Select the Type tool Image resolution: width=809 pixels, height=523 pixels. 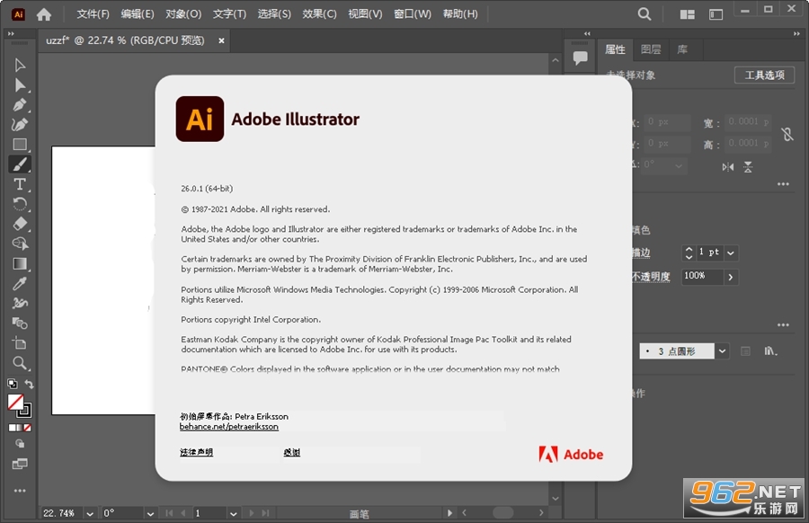[x=20, y=184]
